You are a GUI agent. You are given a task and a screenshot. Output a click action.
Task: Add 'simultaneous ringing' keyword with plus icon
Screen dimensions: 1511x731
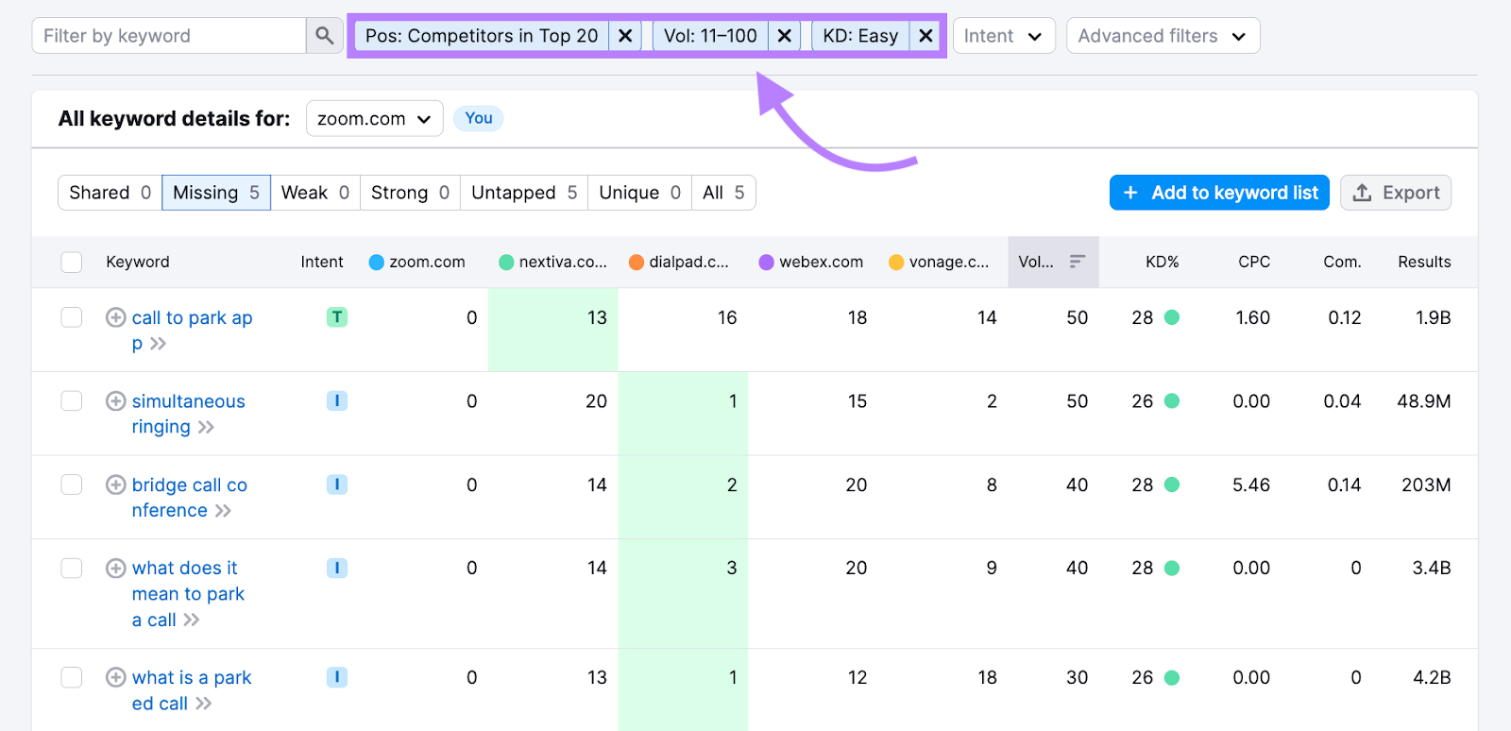click(x=115, y=401)
